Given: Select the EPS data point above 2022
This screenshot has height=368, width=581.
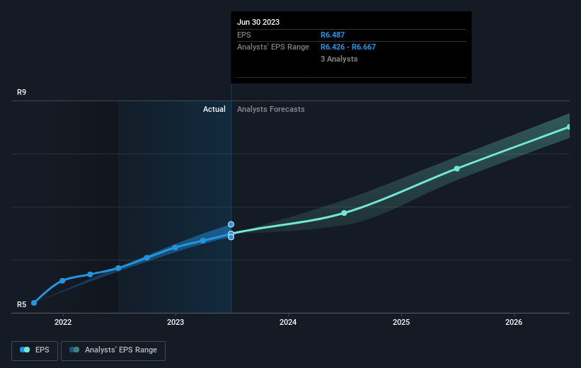Looking at the screenshot, I should 62,281.
